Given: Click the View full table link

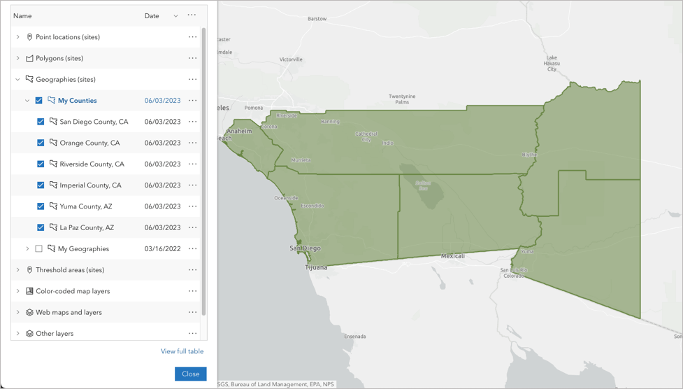Looking at the screenshot, I should (x=182, y=351).
